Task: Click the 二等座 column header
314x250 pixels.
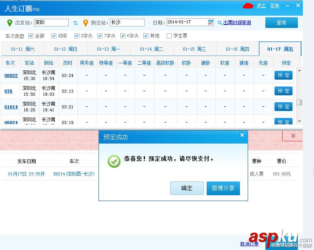Action: click(x=145, y=63)
